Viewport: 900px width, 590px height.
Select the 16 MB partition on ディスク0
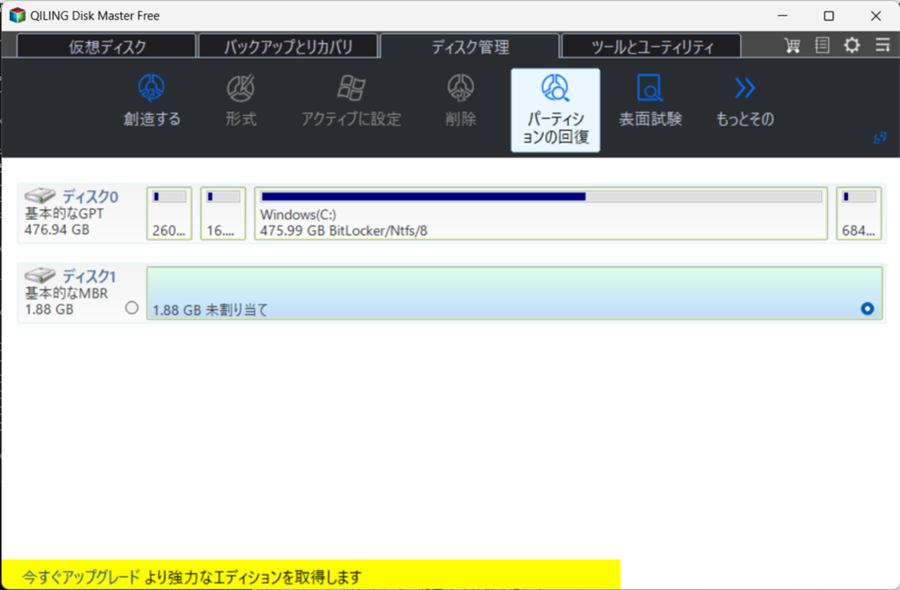(223, 213)
